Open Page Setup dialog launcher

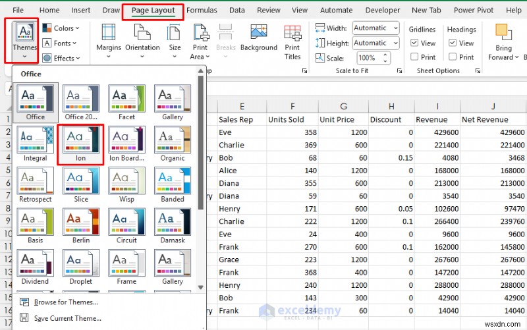(x=304, y=70)
